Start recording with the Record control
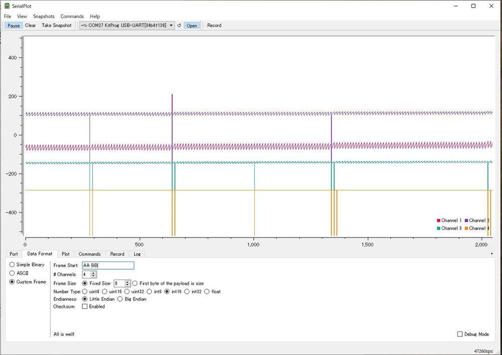Image resolution: width=502 pixels, height=355 pixels. point(214,25)
